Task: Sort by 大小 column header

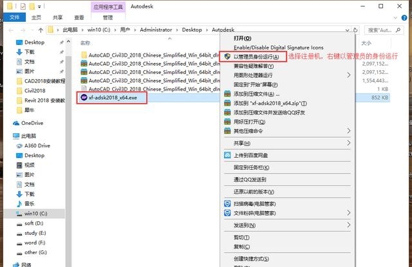Action: tap(366, 43)
